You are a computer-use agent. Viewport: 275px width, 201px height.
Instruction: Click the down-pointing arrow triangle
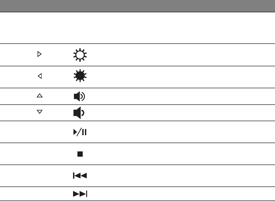point(39,112)
